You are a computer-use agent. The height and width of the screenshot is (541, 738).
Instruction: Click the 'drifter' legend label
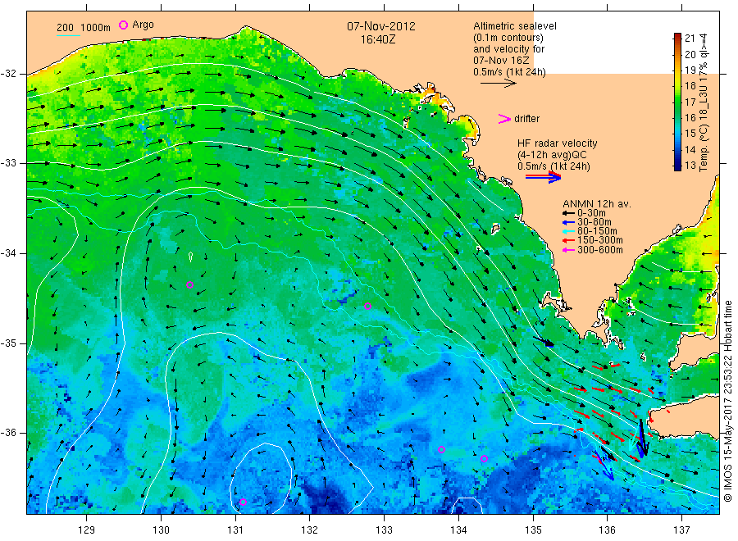pos(527,119)
